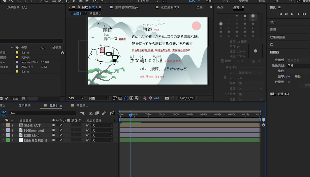Open the 杂色类型 noise type dropdown

(x=298, y=66)
